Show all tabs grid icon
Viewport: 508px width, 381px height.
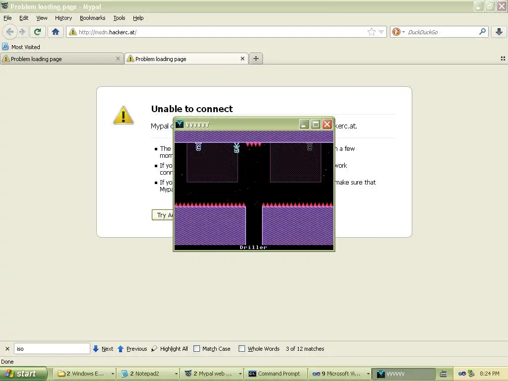click(x=503, y=59)
